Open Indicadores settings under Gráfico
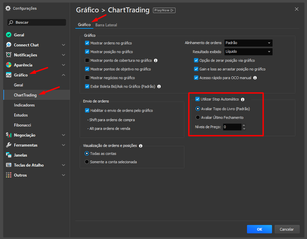Image resolution: width=307 pixels, height=239 pixels. click(x=24, y=105)
